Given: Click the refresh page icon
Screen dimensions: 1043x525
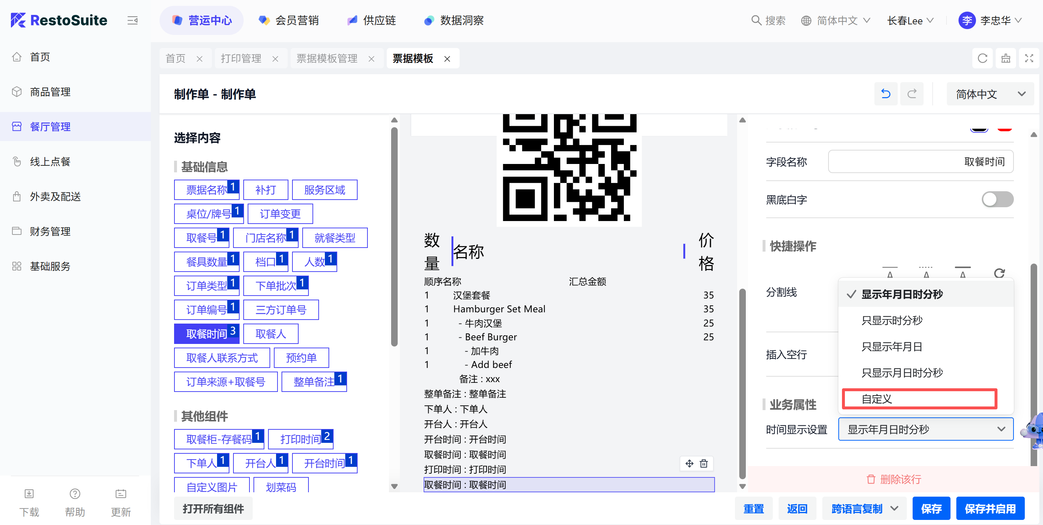Looking at the screenshot, I should point(982,59).
